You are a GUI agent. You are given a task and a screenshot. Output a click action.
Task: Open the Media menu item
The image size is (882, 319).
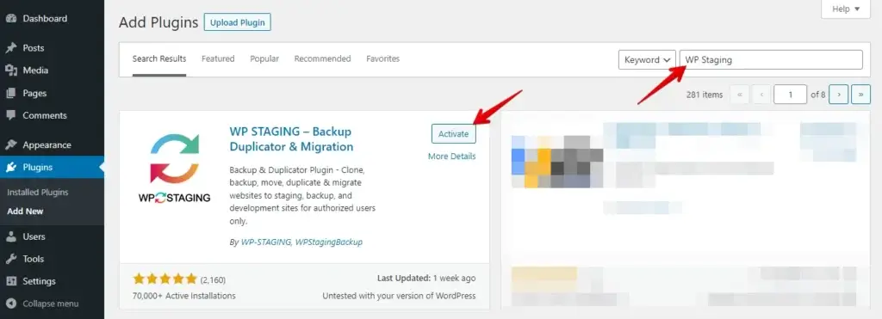point(52,71)
